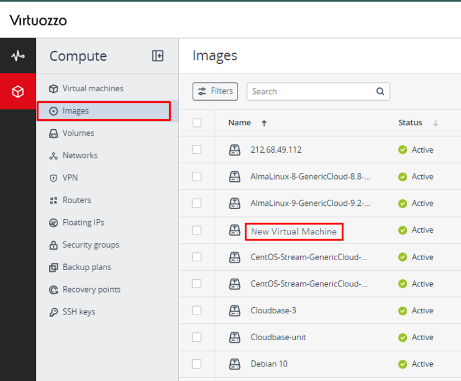The height and width of the screenshot is (381, 461).
Task: Open the monitoring pulse icon in sidebar
Action: (x=18, y=56)
